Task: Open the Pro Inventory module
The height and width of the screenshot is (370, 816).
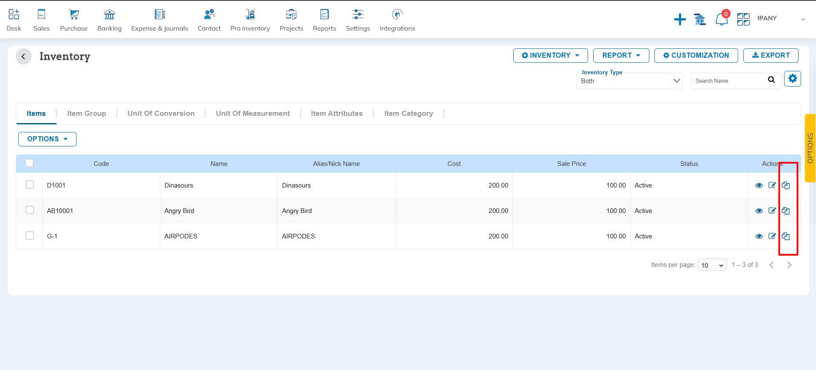Action: click(x=250, y=20)
